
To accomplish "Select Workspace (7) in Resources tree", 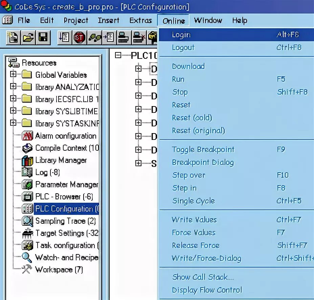I will [x=59, y=270].
